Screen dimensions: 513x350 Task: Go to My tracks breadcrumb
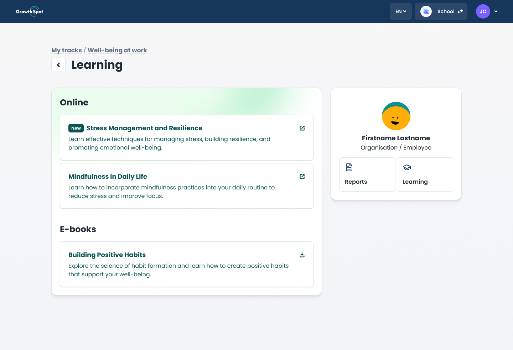pos(66,50)
